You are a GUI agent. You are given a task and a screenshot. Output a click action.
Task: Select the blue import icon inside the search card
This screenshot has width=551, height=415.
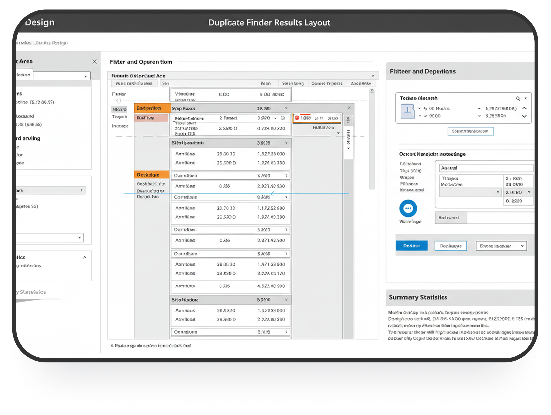tap(408, 111)
